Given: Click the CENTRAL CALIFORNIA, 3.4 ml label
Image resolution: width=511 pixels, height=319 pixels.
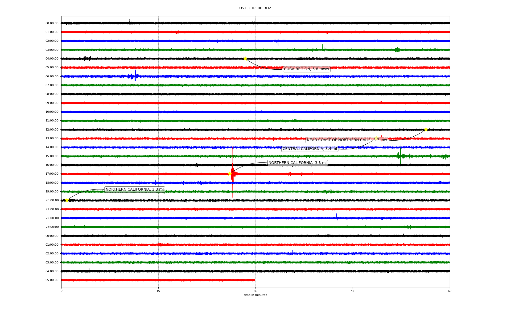Looking at the screenshot, I should click(x=310, y=149).
